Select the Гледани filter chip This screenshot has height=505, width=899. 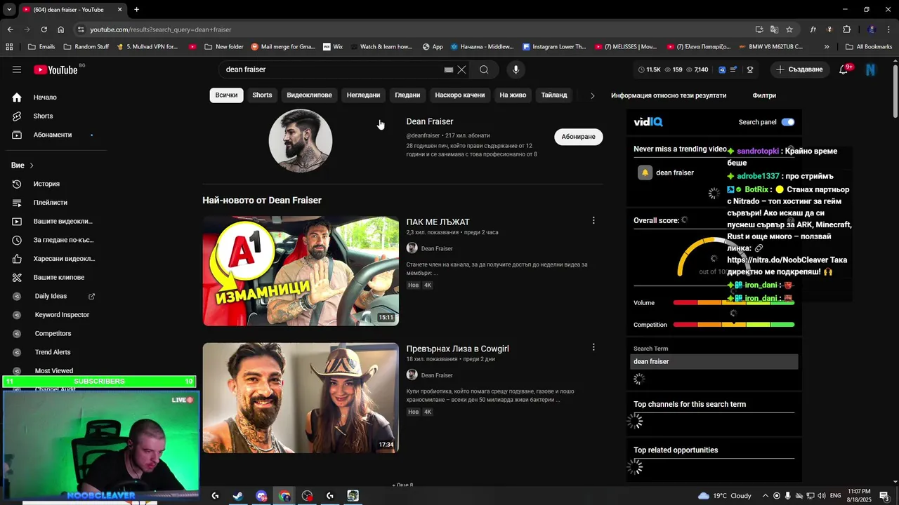(407, 95)
